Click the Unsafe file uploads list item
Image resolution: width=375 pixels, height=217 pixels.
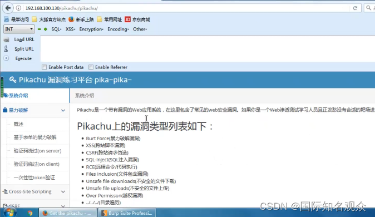127,188
